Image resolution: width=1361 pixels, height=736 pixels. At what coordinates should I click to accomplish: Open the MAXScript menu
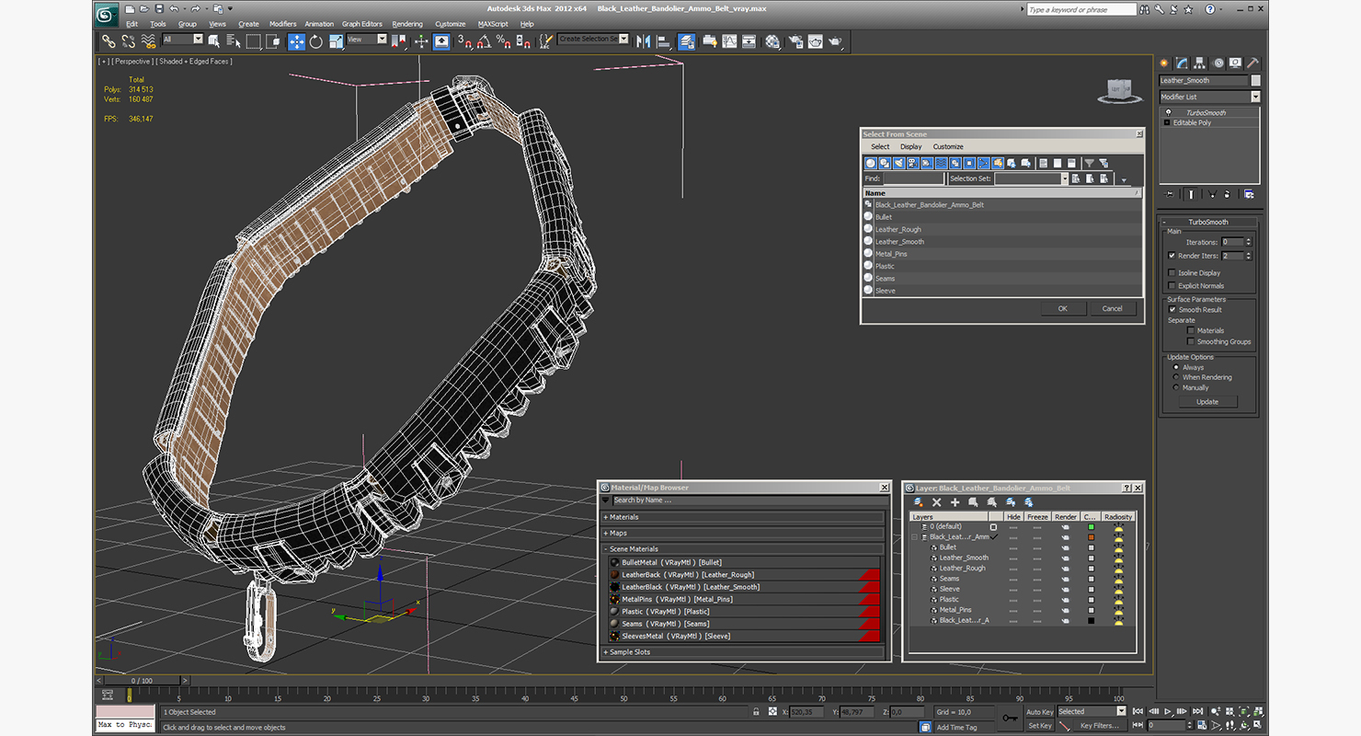(x=493, y=24)
